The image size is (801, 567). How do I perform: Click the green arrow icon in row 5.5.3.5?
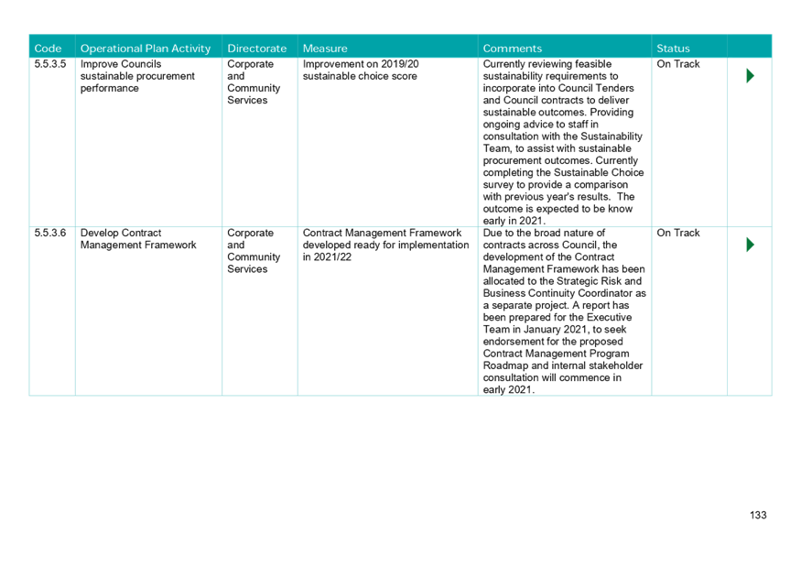pos(750,76)
